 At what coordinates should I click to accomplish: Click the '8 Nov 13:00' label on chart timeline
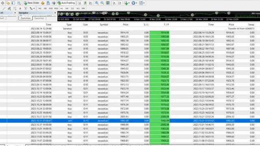click(x=155, y=19)
